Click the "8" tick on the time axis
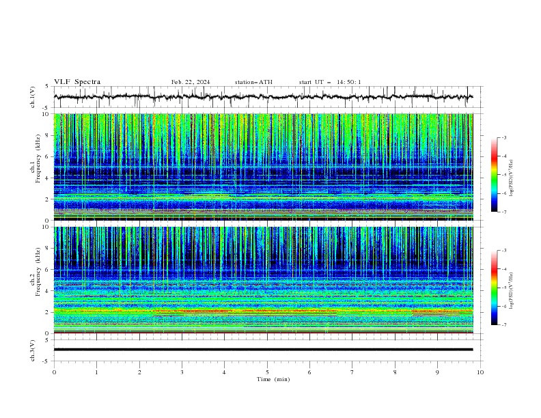The height and width of the screenshot is (418, 541). 395,372
